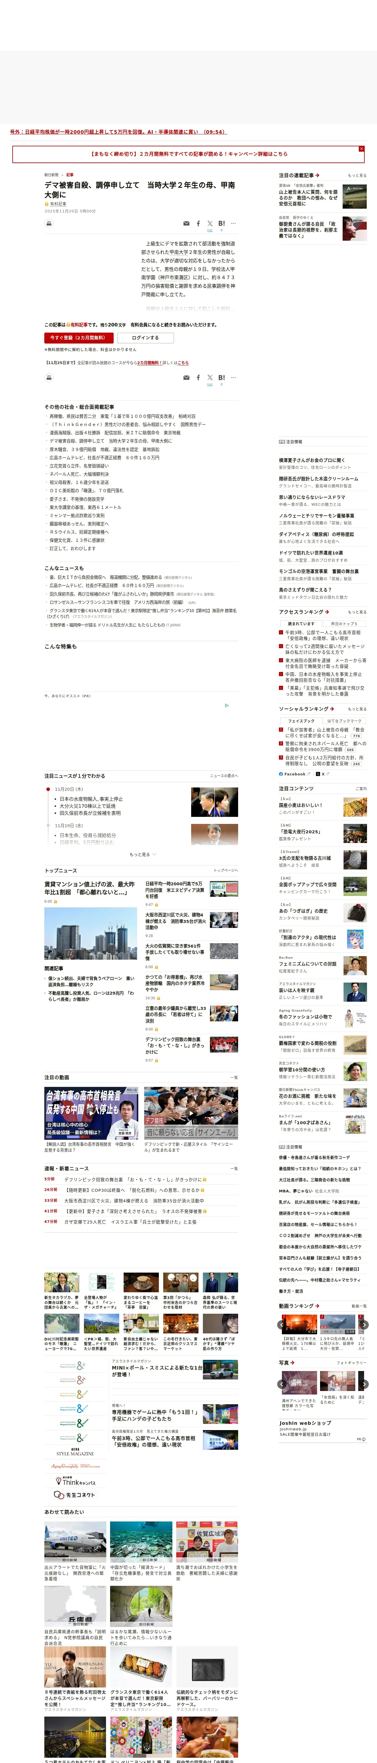Switch to the 読まれています tab
The width and height of the screenshot is (377, 1763).
pos(301,624)
